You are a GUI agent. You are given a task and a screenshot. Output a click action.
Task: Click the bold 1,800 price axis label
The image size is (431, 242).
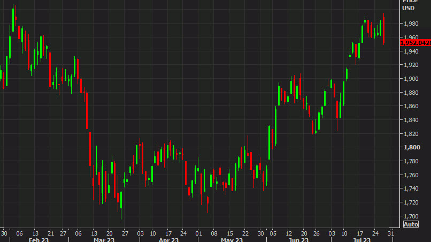[412, 147]
